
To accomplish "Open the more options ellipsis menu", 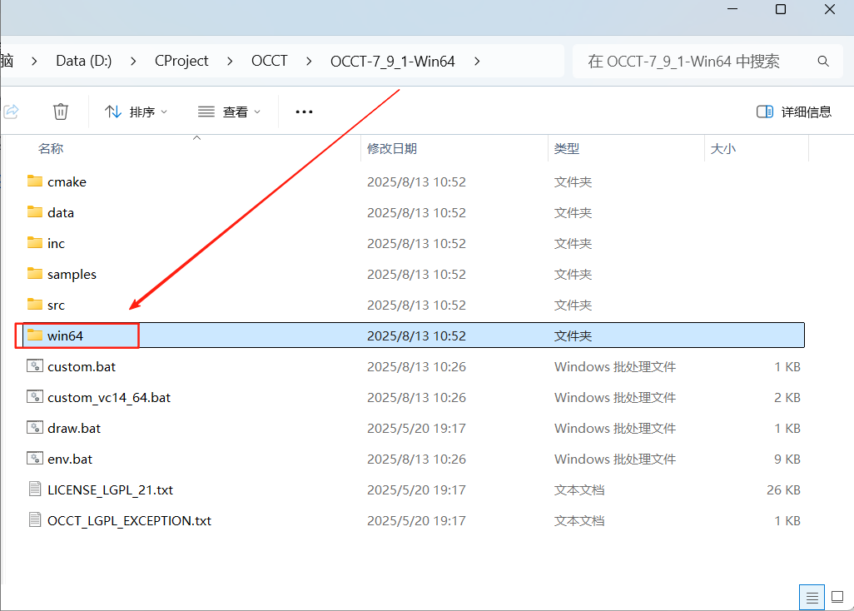I will point(304,112).
